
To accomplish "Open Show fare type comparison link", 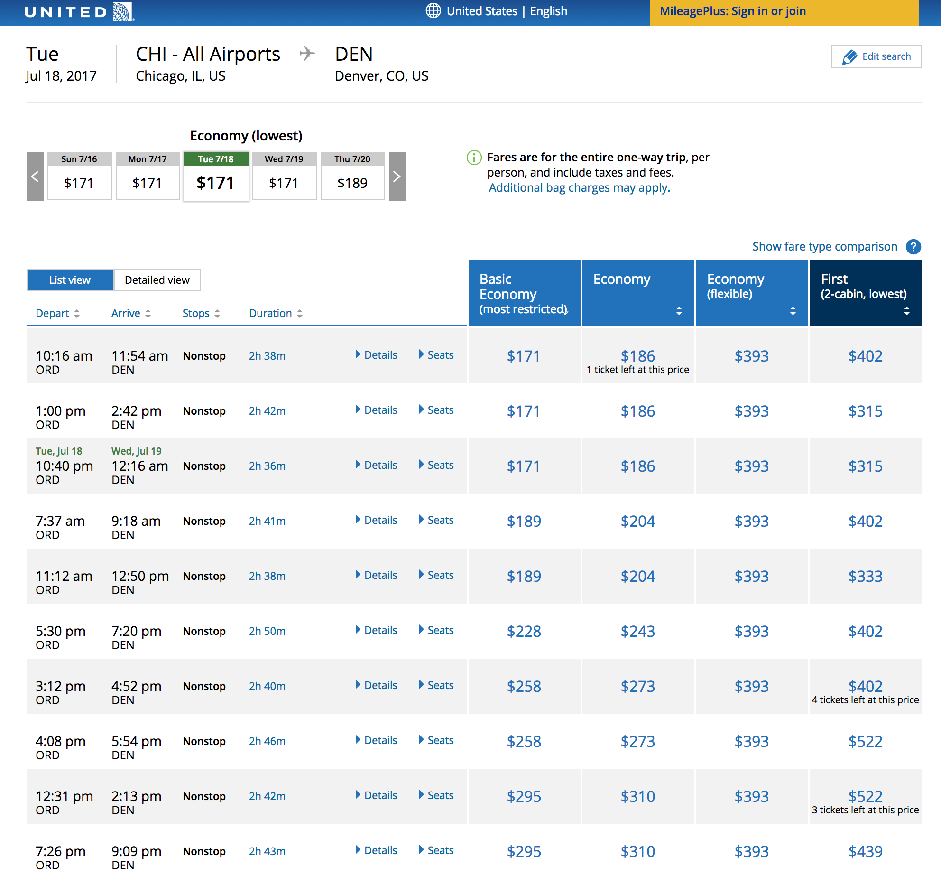I will click(824, 247).
